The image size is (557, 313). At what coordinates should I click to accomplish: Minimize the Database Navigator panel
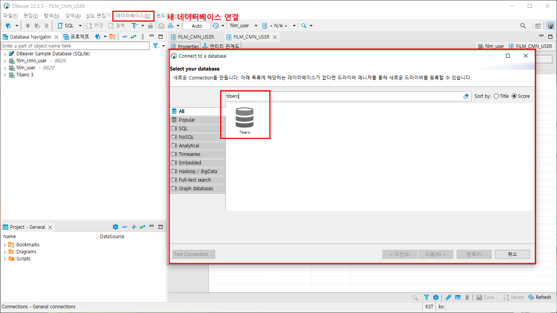[x=152, y=37]
